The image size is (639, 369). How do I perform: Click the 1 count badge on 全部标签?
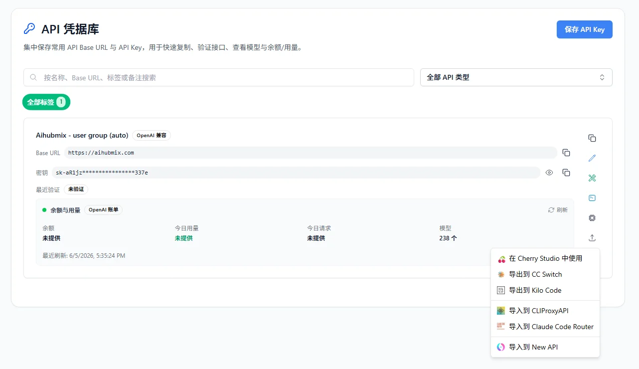(x=61, y=102)
